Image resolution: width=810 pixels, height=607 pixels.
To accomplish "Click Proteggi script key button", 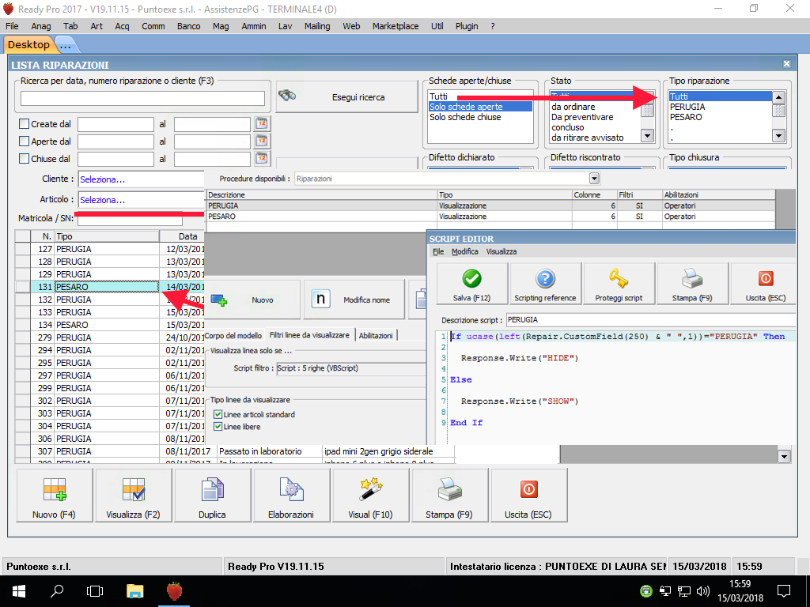I will (x=619, y=284).
